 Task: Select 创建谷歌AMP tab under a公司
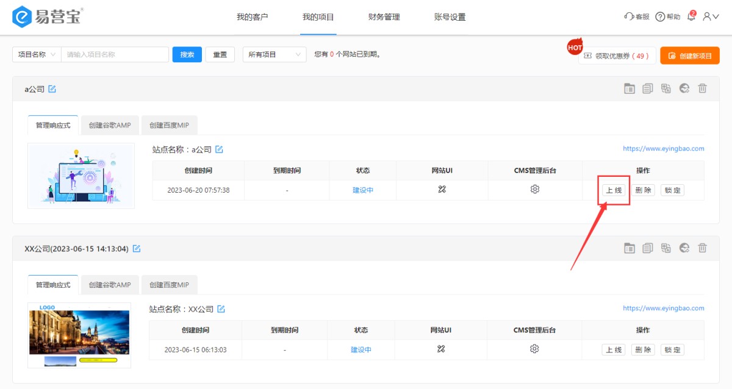coord(110,126)
